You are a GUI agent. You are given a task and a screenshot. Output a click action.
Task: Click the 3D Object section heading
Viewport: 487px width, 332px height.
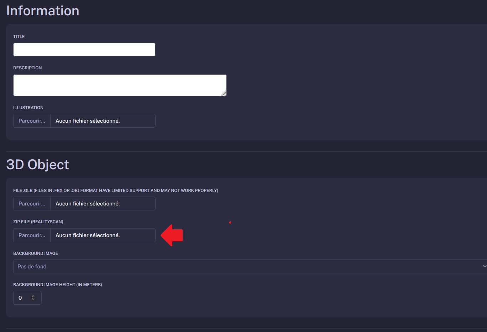[x=38, y=165]
